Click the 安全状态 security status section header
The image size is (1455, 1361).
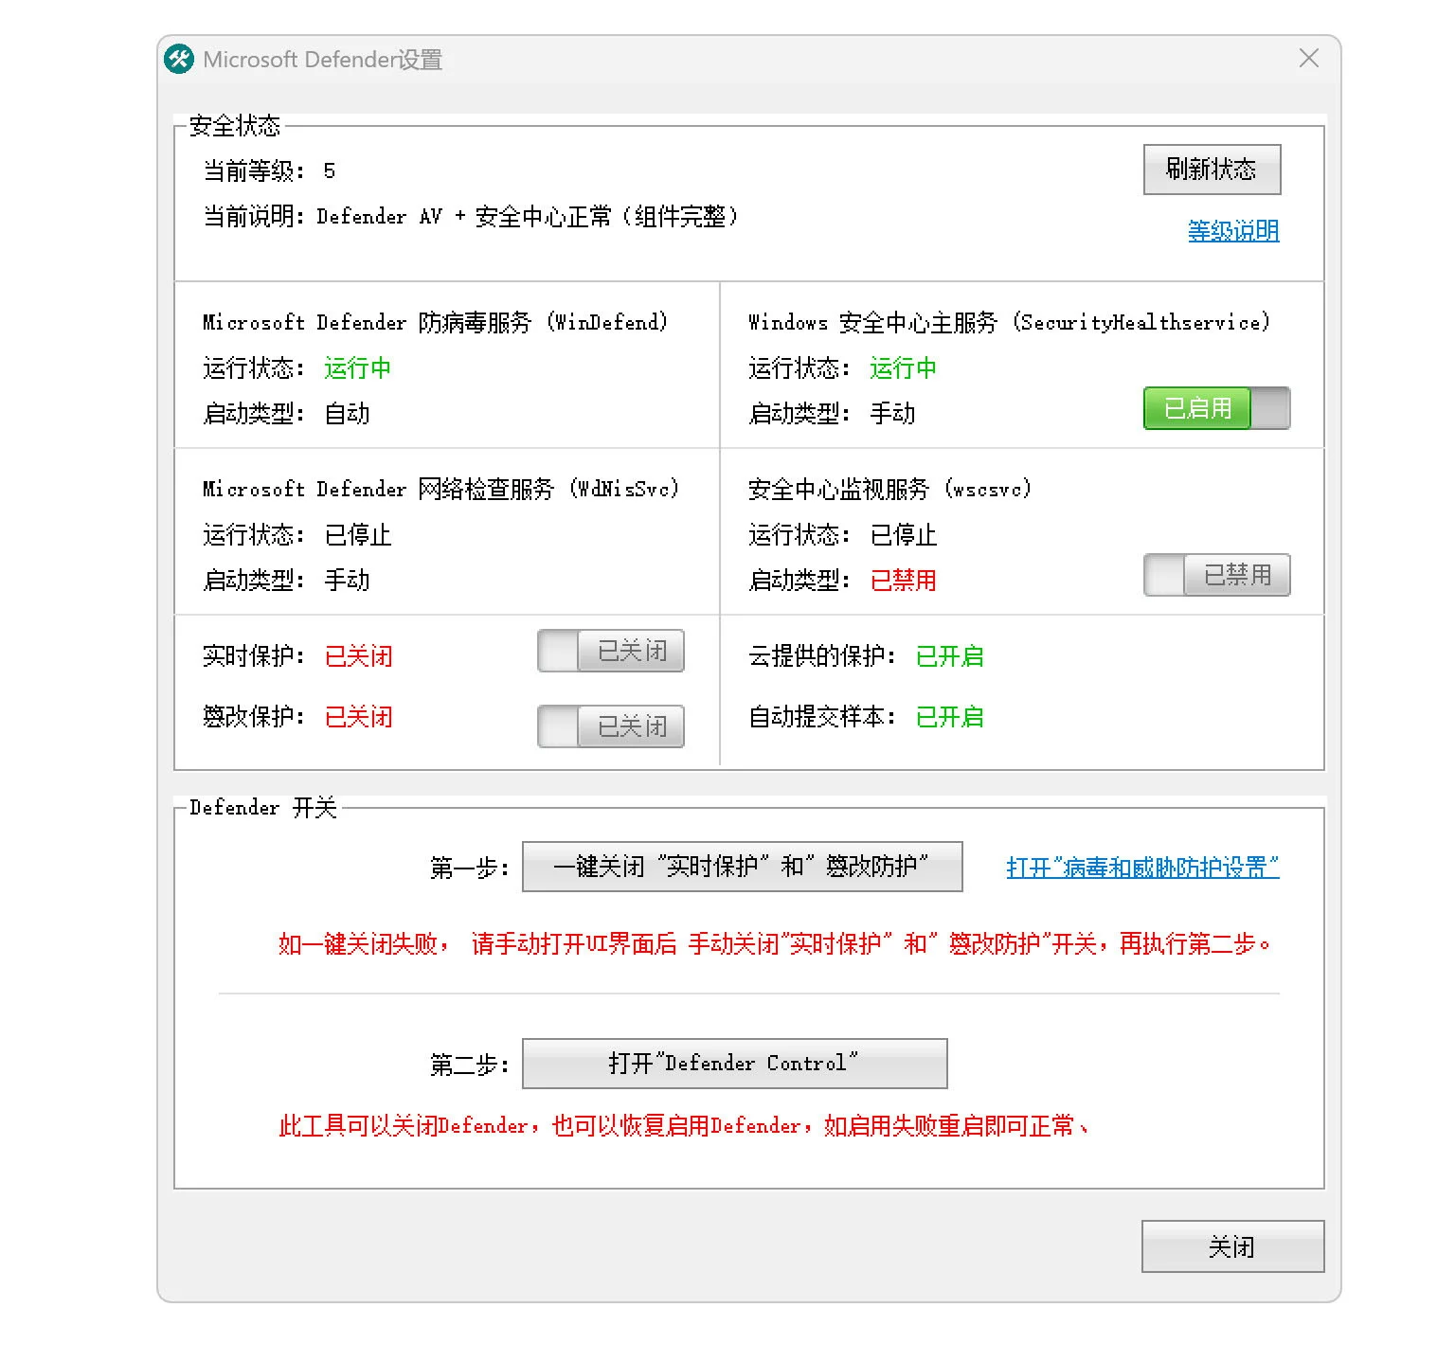click(233, 125)
